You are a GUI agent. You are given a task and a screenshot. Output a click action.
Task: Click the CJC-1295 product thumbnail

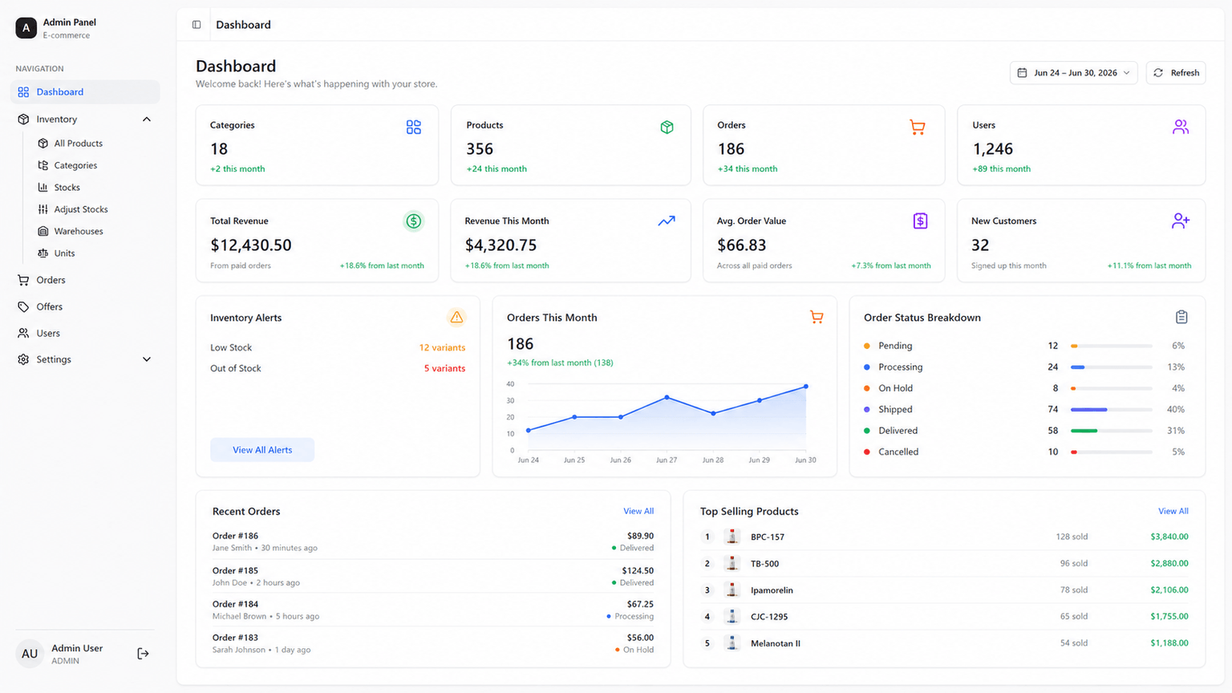click(731, 616)
